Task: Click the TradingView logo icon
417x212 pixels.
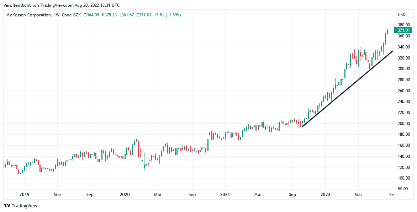Action: [x=7, y=206]
